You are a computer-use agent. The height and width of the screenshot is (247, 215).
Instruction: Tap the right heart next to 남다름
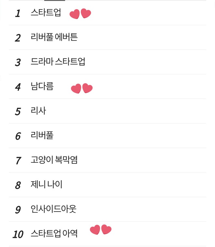88,88
